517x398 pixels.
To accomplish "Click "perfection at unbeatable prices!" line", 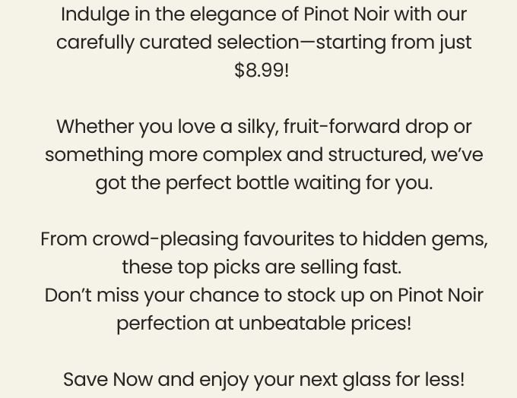I will click(264, 324).
